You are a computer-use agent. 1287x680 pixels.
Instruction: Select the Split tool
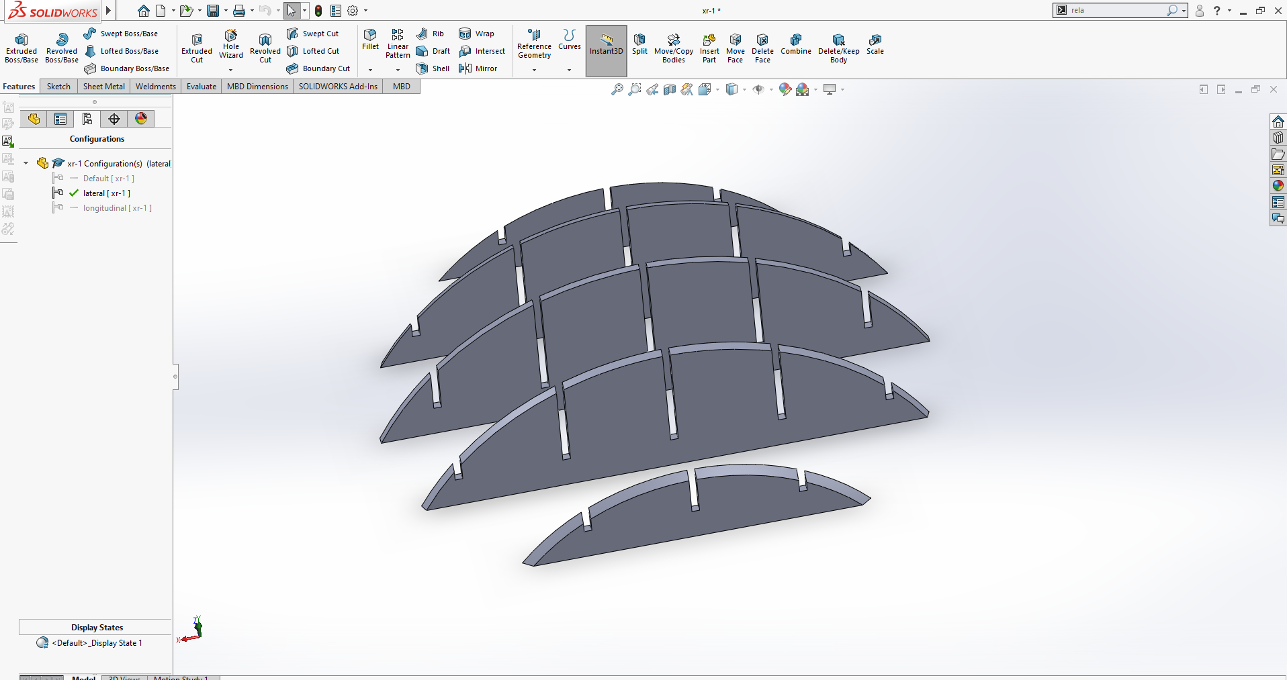(639, 44)
